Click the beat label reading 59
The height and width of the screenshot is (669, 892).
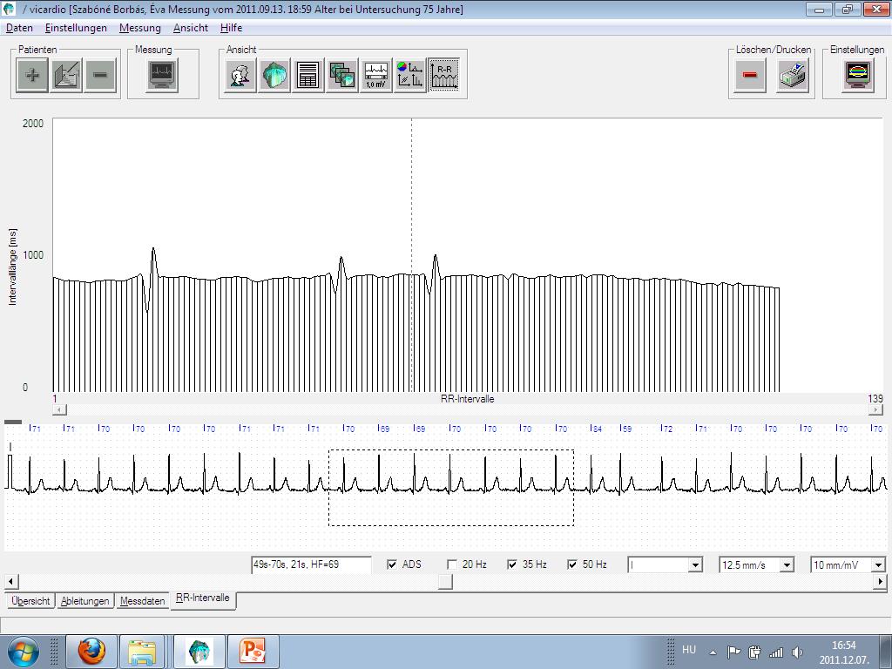(x=626, y=429)
